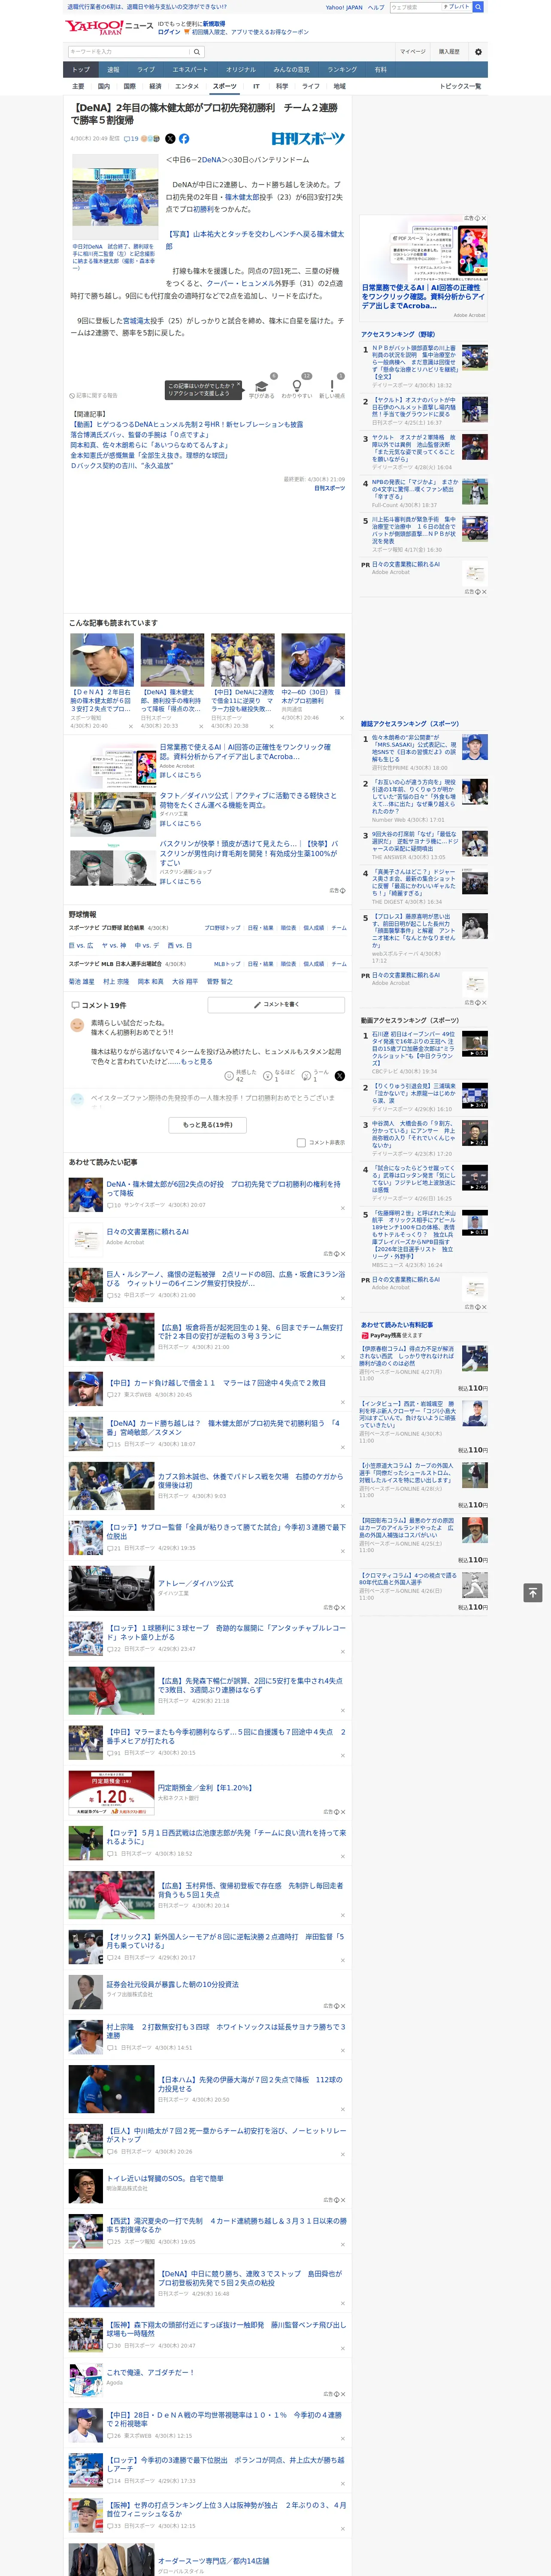Click the blue search button at top right
The height and width of the screenshot is (2576, 551).
pyautogui.click(x=478, y=7)
